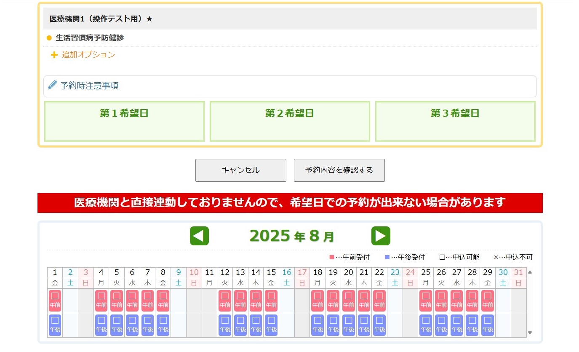The height and width of the screenshot is (352, 579).
Task: Click the pencil icon beside 予約時注意事項
Action: pos(53,85)
